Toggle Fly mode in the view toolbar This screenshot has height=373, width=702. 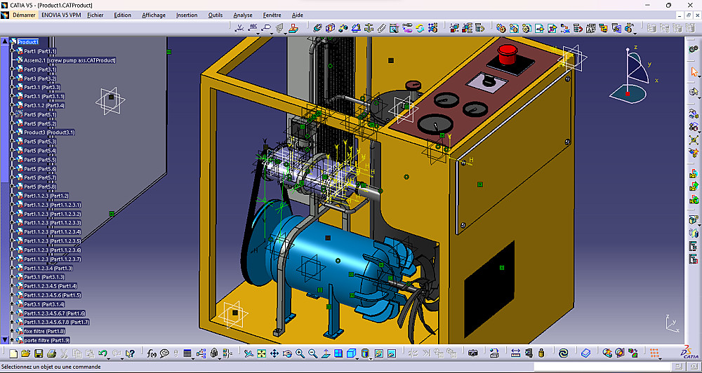[x=248, y=353]
